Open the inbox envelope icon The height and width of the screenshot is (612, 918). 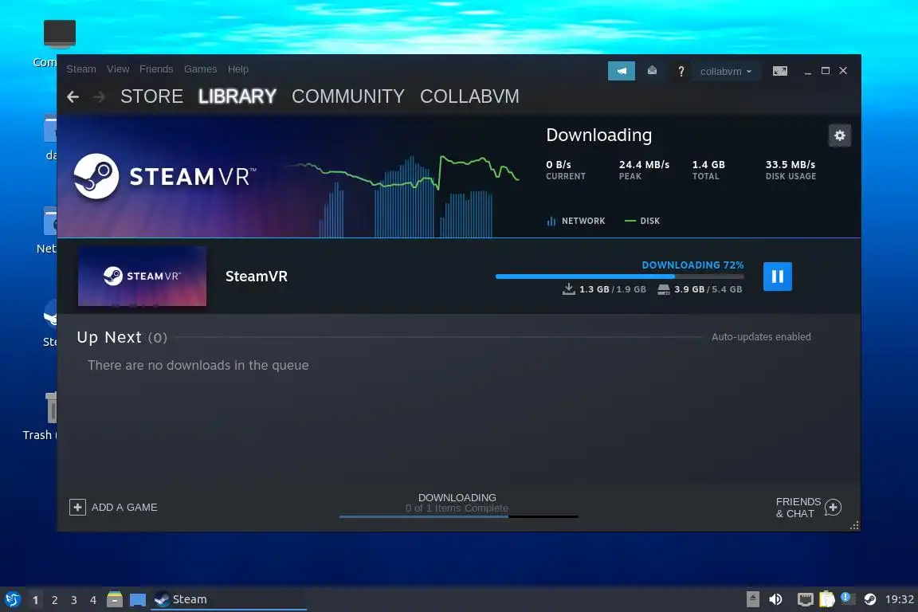652,71
